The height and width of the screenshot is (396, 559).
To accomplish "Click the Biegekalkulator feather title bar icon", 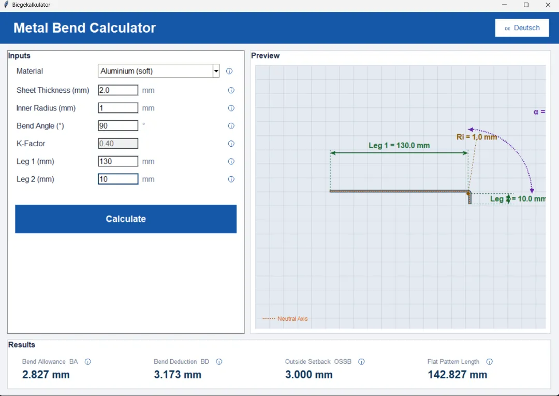I will pyautogui.click(x=6, y=5).
